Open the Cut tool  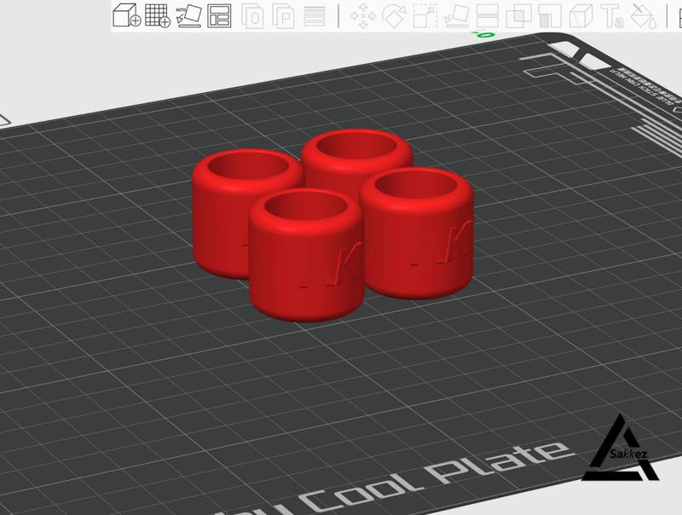pyautogui.click(x=487, y=16)
